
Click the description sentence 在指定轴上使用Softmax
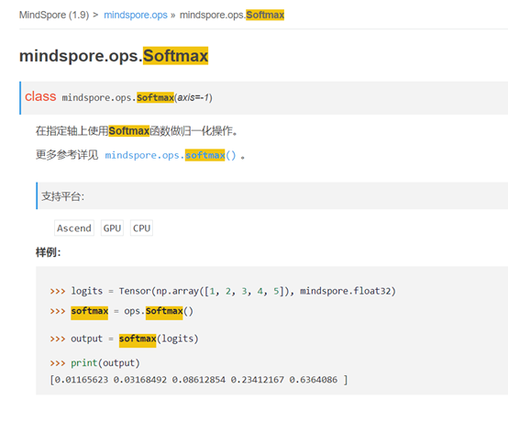[136, 131]
